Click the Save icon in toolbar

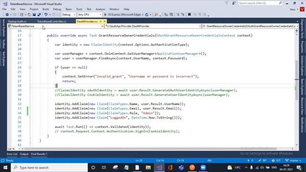34,15
